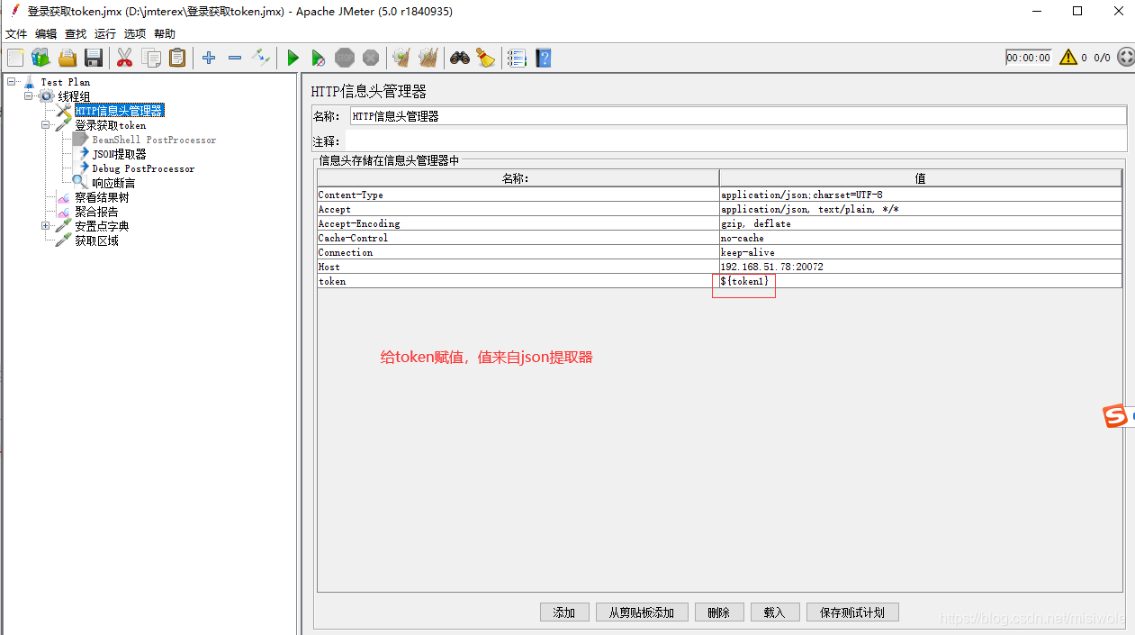Click the blue minus Collapse All icon
The width and height of the screenshot is (1135, 635).
235,58
